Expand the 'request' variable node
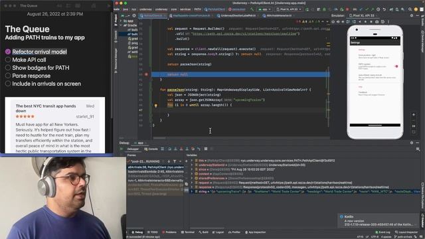The height and width of the screenshot is (239, 425). pyautogui.click(x=192, y=183)
